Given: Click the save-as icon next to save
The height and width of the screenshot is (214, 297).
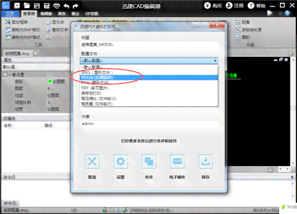Looking at the screenshot, I should click(x=47, y=6).
